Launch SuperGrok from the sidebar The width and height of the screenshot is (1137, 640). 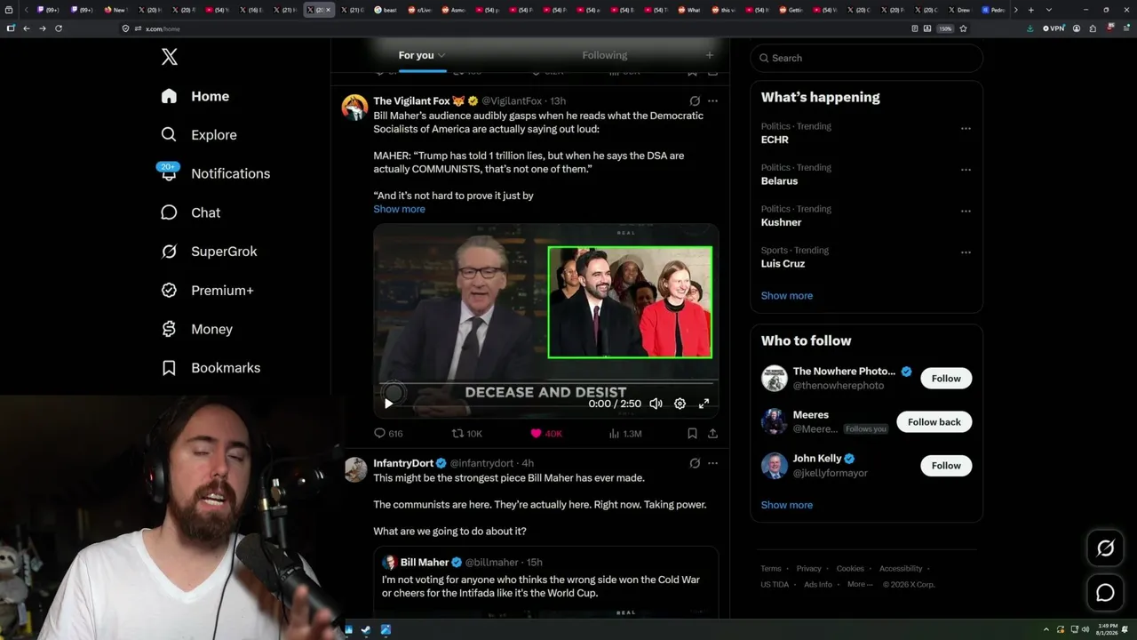209,252
